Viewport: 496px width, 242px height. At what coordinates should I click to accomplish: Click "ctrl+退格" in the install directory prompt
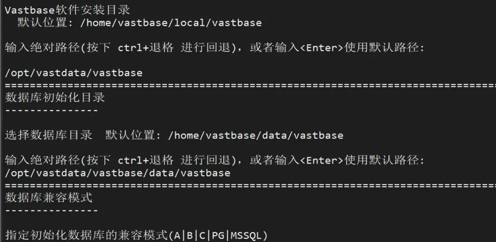click(145, 48)
